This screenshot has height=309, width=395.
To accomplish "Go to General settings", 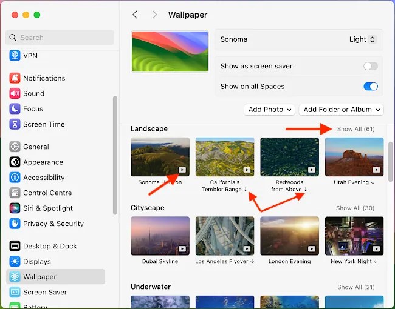I will [55, 147].
